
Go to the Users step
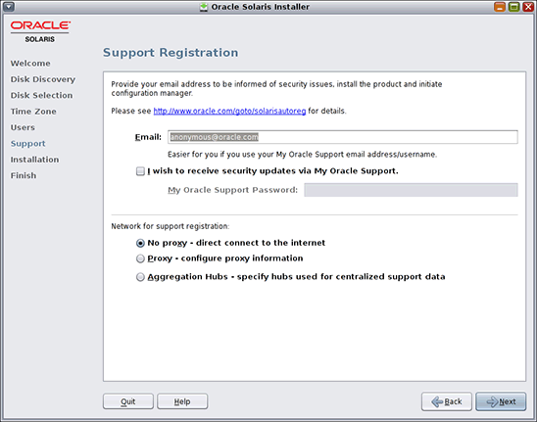tap(23, 127)
